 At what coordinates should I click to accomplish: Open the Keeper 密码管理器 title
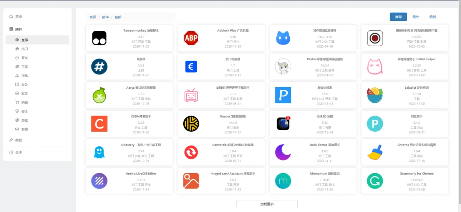click(x=233, y=116)
